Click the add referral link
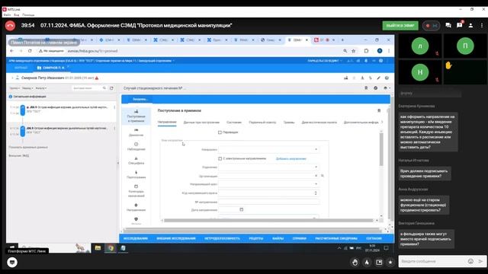Screen dimensions: 488x274 tap(291, 159)
